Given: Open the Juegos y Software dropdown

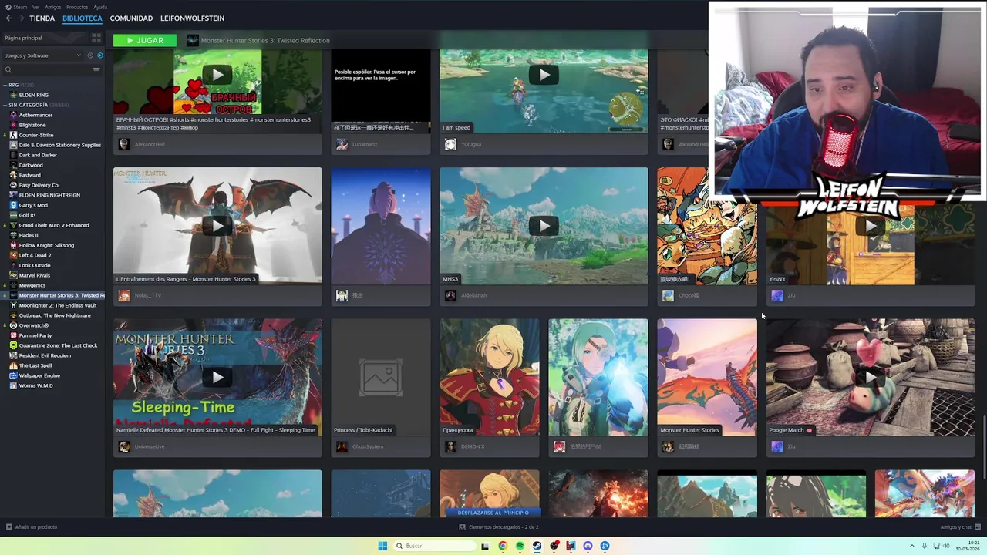Looking at the screenshot, I should tap(42, 55).
